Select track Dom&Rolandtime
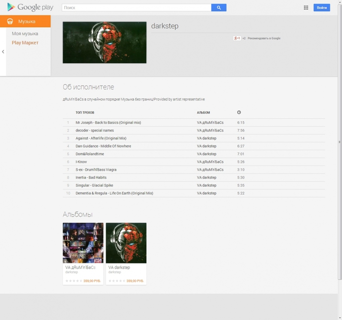Image resolution: width=342 pixels, height=320 pixels. [x=90, y=154]
